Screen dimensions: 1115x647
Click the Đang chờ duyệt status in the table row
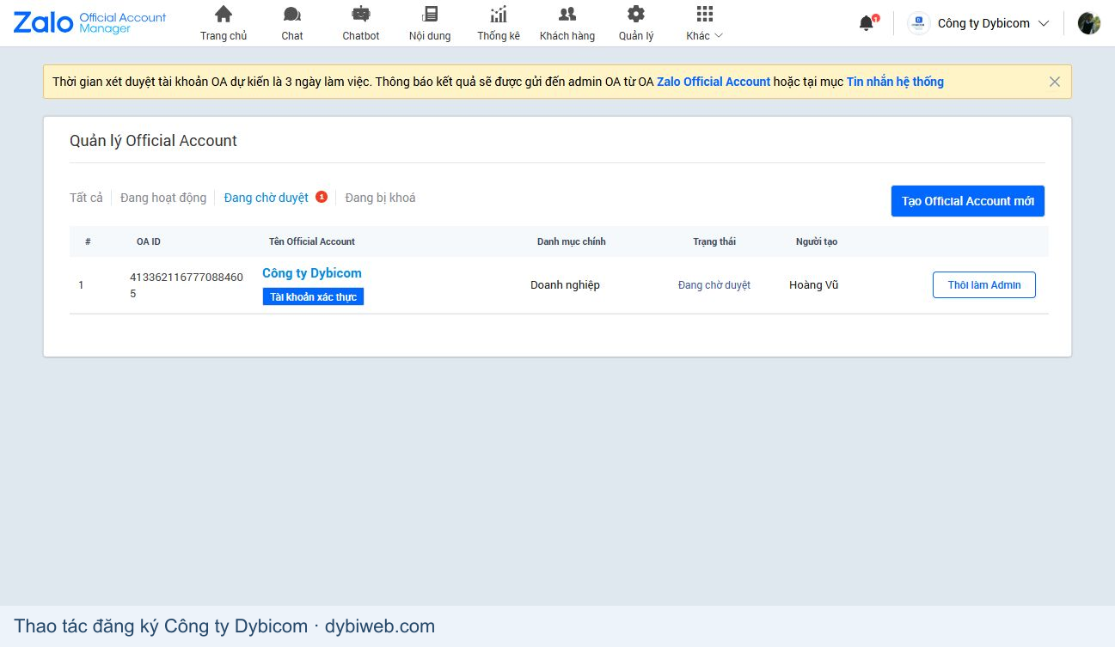714,285
